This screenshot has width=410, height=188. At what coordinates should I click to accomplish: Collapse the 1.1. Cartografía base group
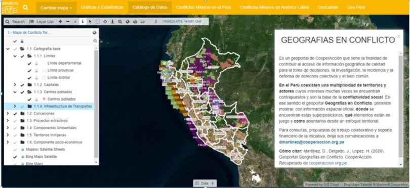click(x=8, y=49)
